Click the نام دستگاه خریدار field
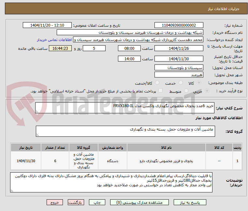Viewport: 248px width, 211px height. coord(130,33)
